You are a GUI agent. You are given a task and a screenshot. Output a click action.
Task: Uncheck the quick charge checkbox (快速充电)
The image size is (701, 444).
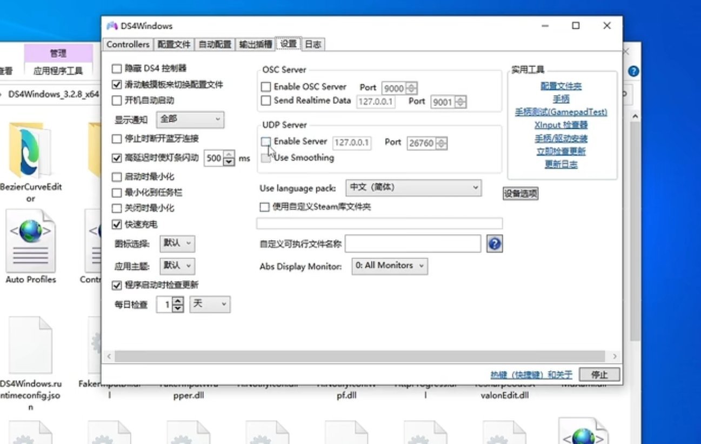point(117,224)
